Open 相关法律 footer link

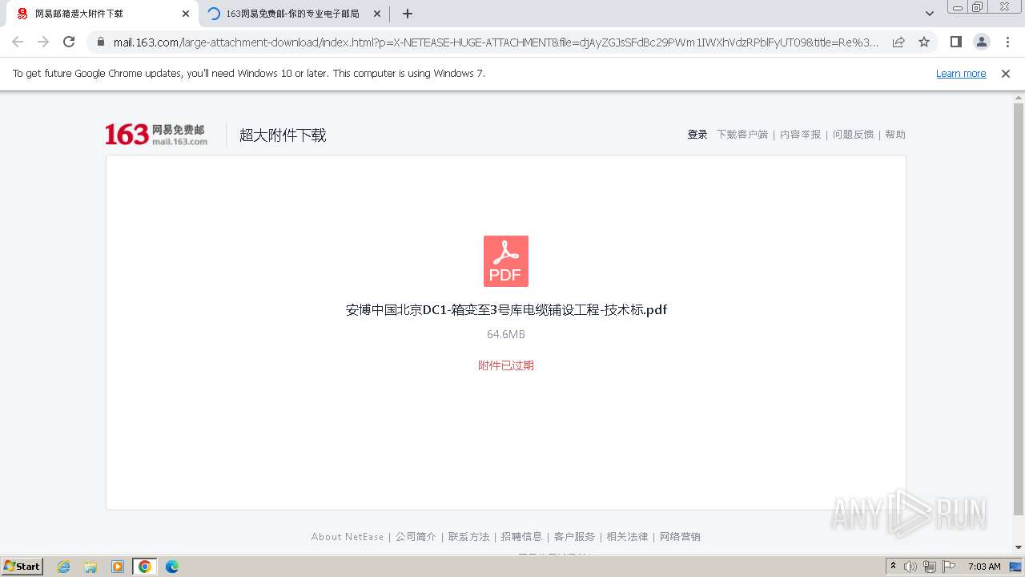pos(627,537)
